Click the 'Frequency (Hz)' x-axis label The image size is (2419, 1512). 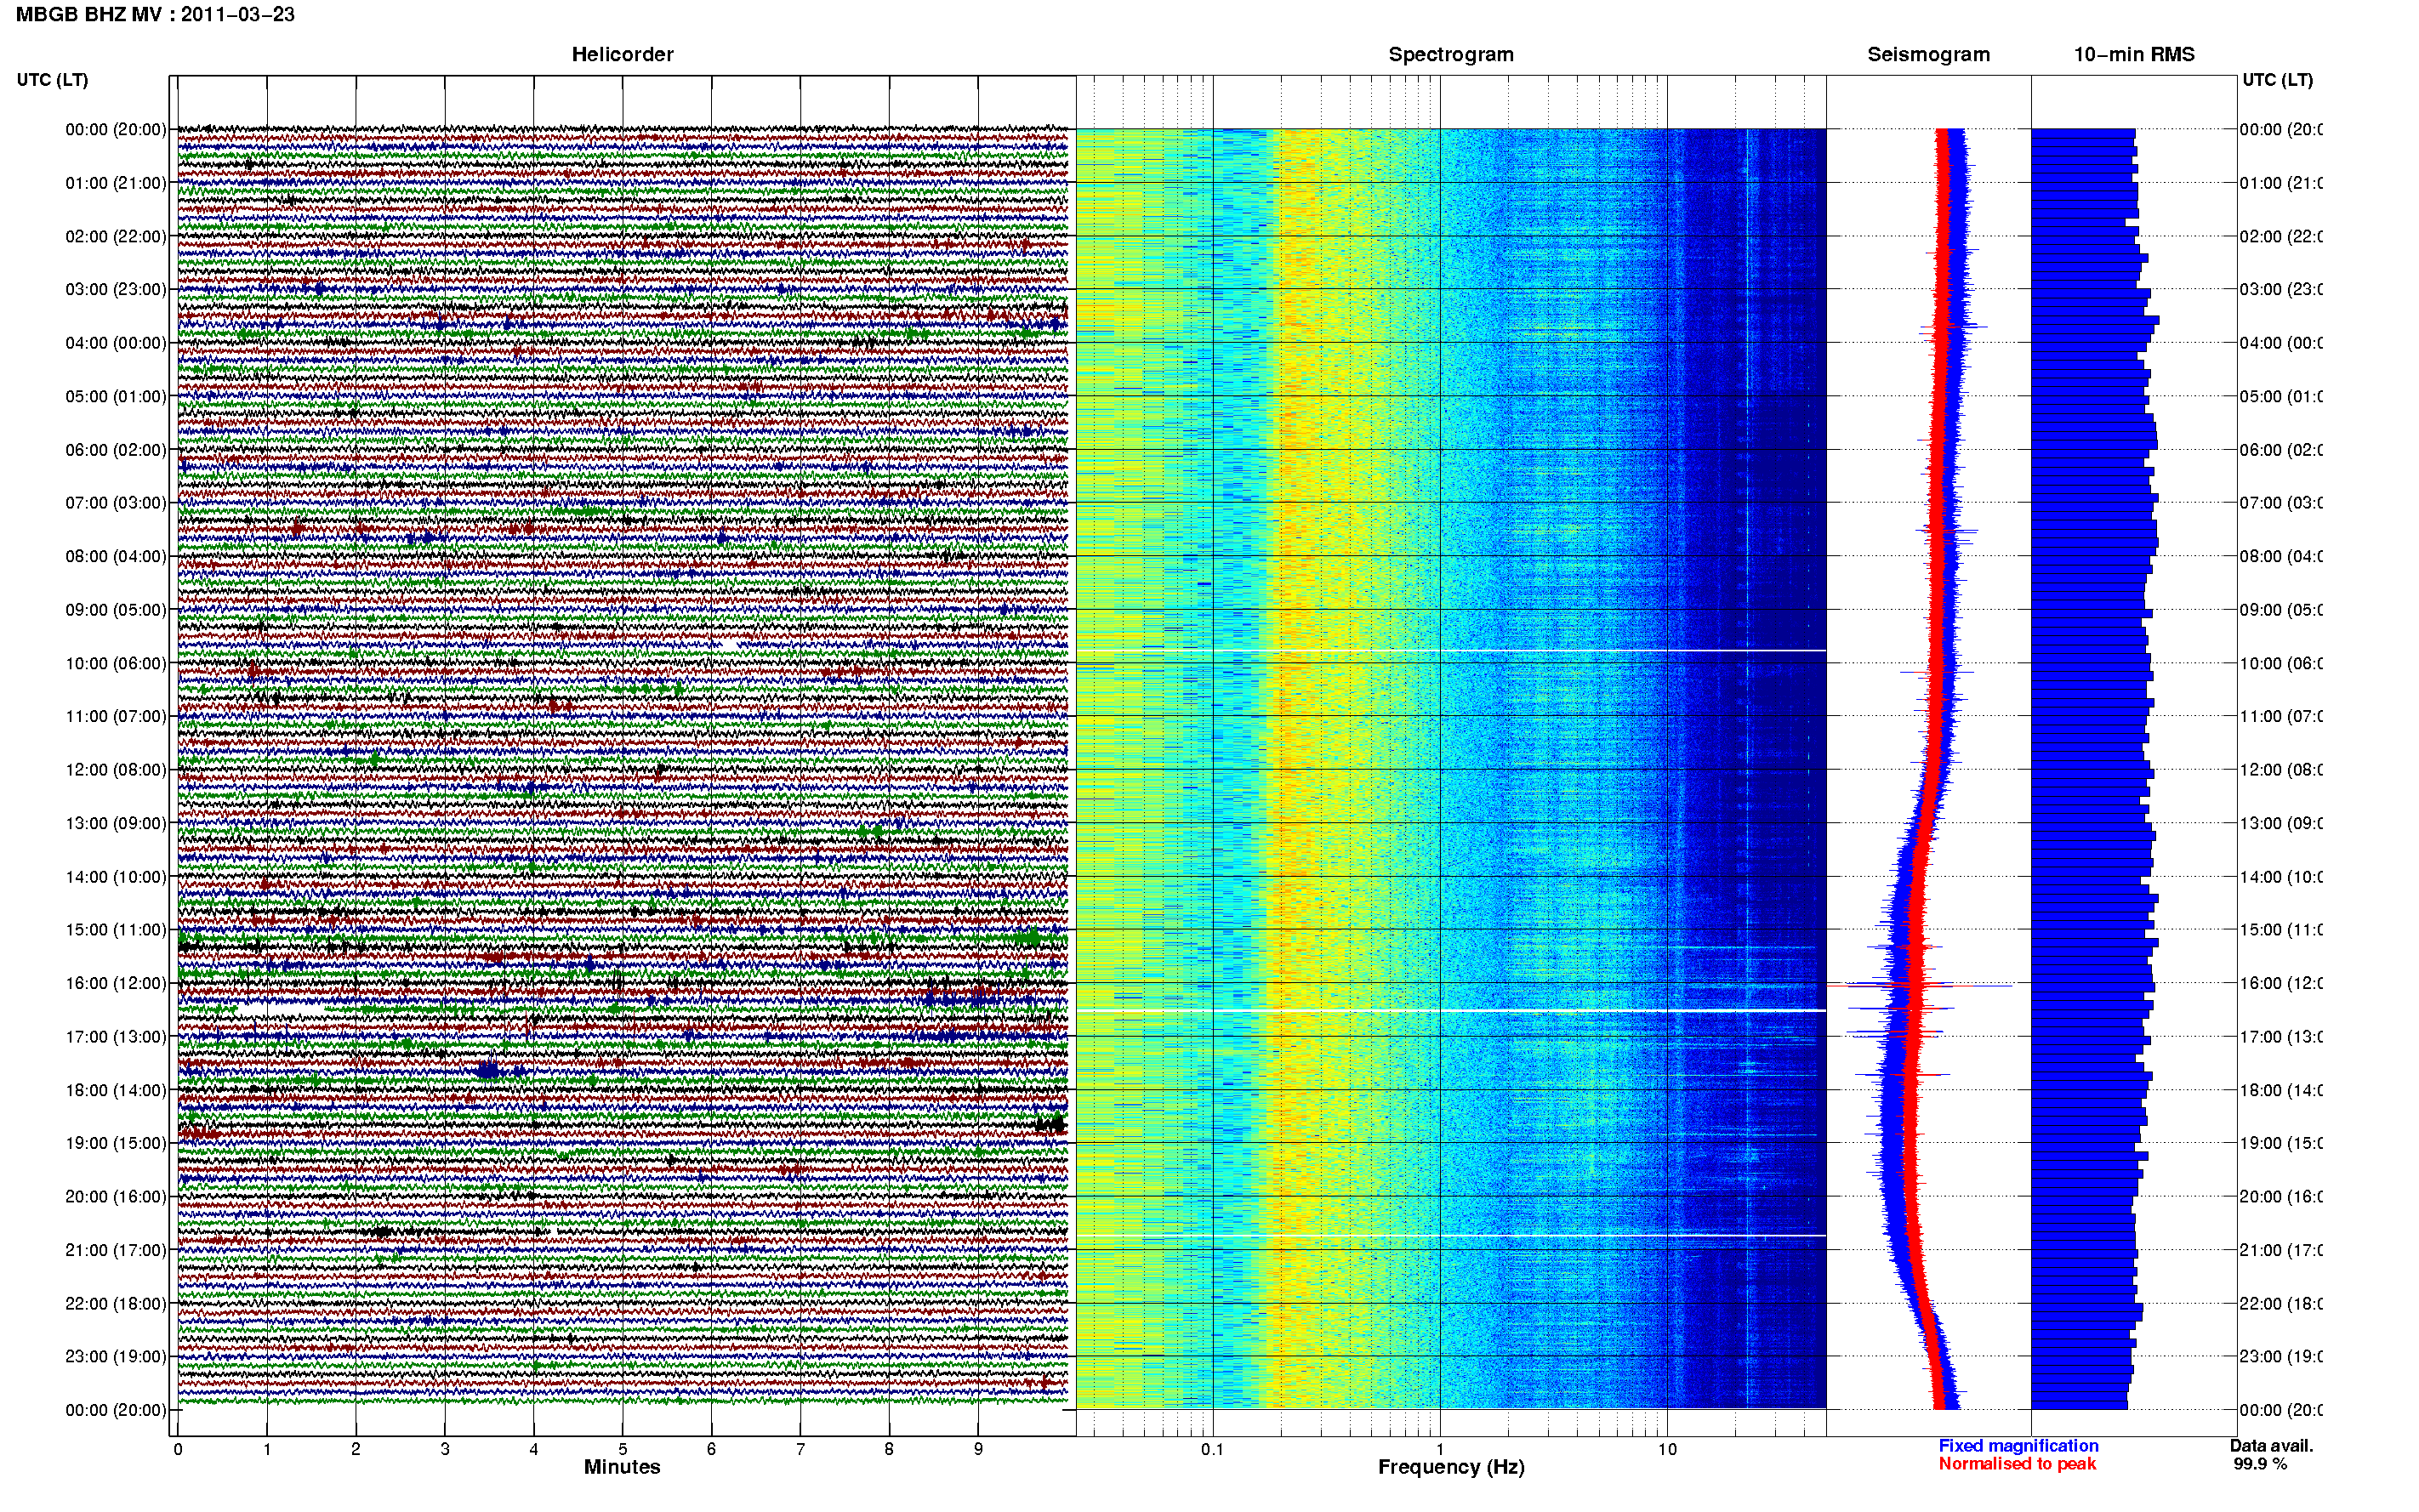click(1451, 1467)
